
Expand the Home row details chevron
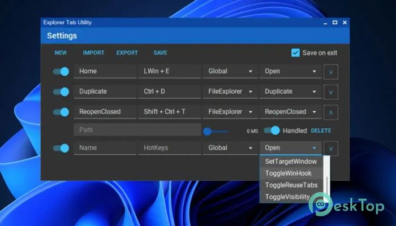point(331,72)
